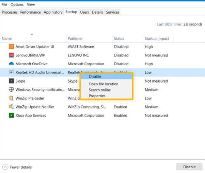This screenshot has height=173, width=205.
Task: Click the Xbox App Services green icon
Action: point(11,115)
